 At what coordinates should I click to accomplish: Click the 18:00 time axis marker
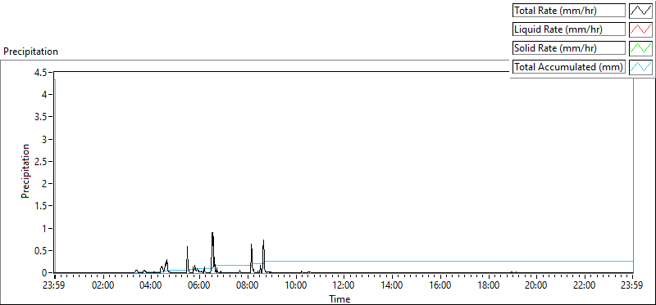tap(488, 286)
